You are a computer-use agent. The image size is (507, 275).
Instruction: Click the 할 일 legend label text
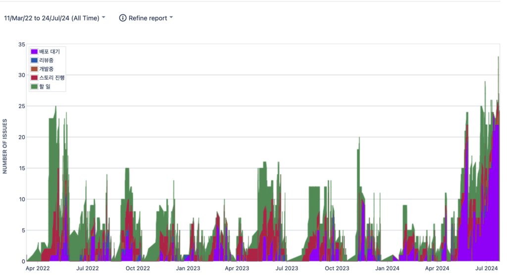point(45,87)
